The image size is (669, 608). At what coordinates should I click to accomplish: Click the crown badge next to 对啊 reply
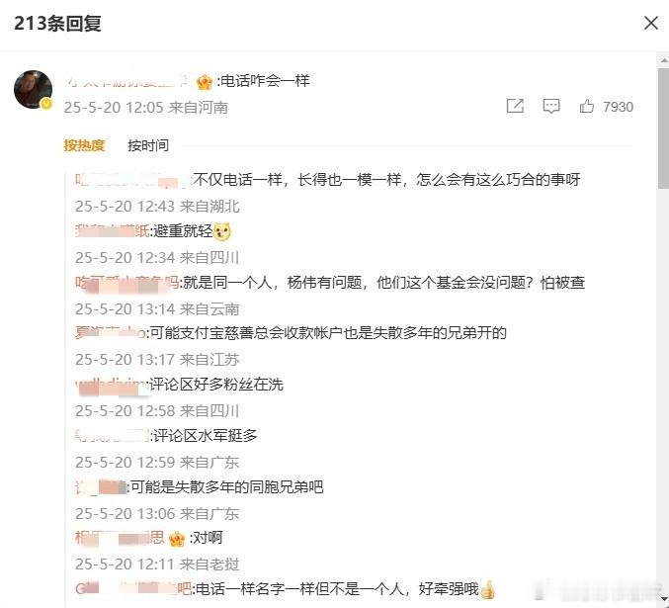[x=177, y=539]
